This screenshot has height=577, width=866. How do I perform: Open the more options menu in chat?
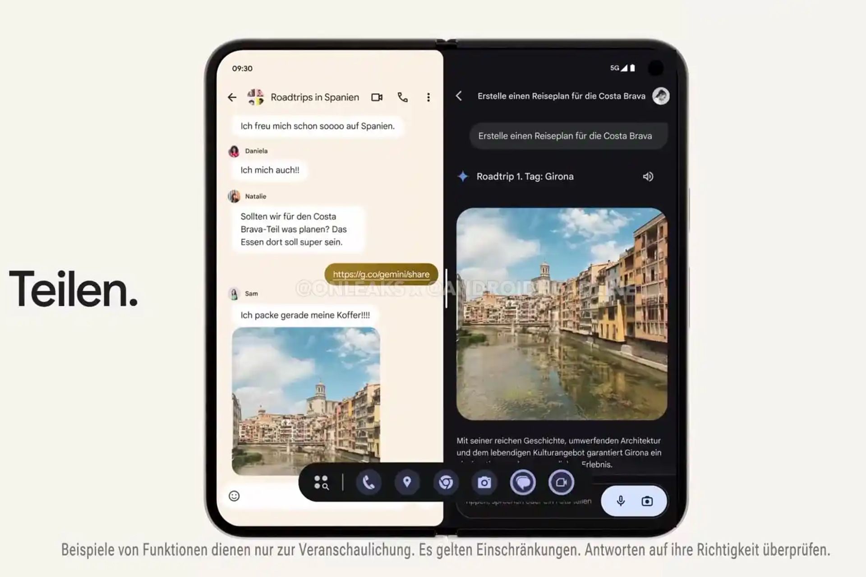pos(428,97)
